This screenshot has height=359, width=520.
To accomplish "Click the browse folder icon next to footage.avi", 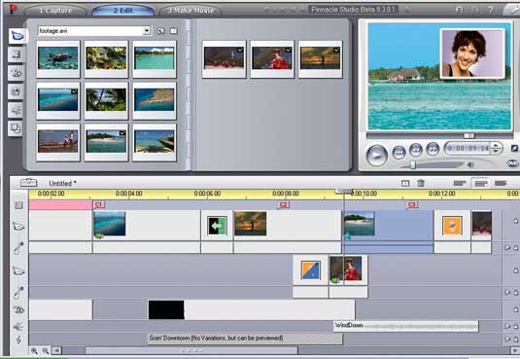I will pyautogui.click(x=160, y=31).
